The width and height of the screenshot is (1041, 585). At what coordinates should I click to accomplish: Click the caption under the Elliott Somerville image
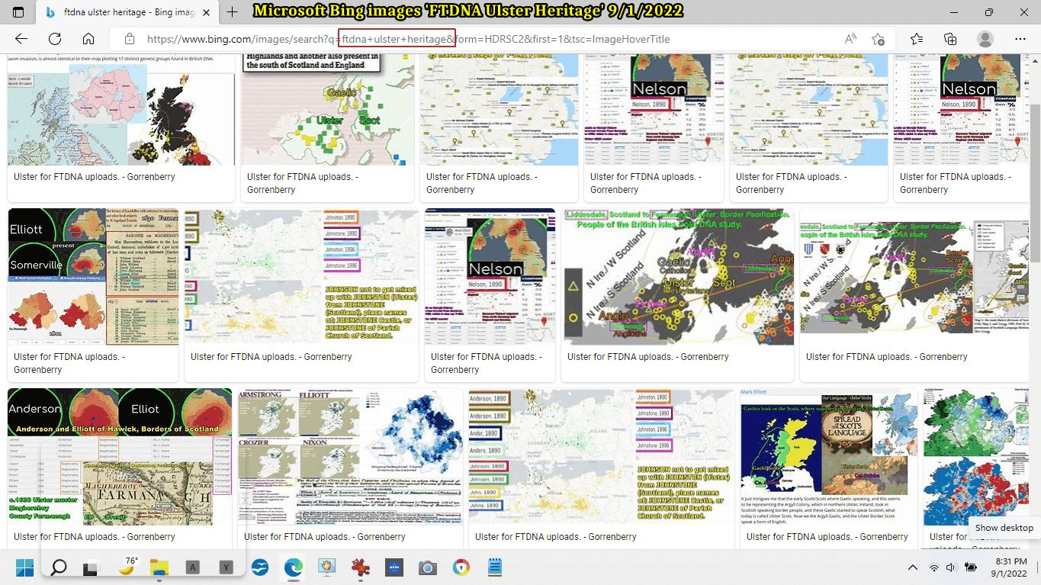[69, 363]
